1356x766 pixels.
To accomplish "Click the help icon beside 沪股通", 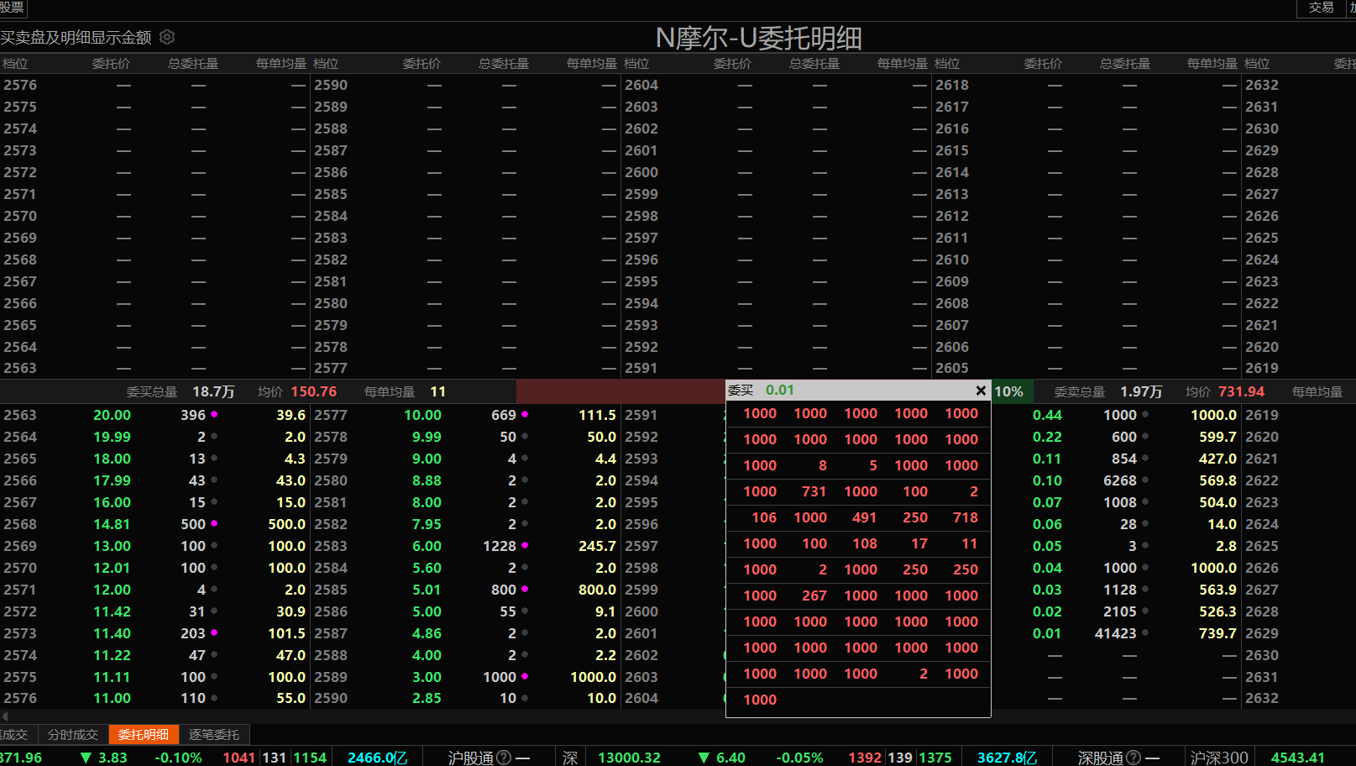I will coord(504,757).
